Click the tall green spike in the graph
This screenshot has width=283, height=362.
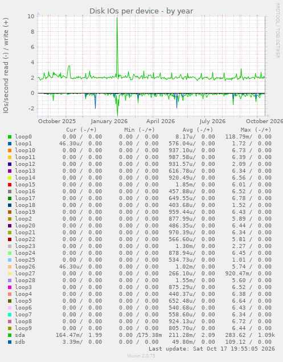tap(117, 46)
